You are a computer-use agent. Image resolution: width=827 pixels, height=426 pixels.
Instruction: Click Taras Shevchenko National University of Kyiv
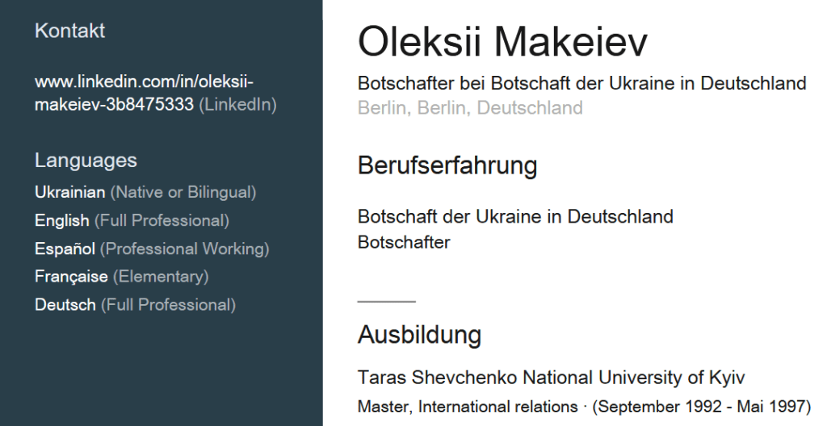[551, 378]
